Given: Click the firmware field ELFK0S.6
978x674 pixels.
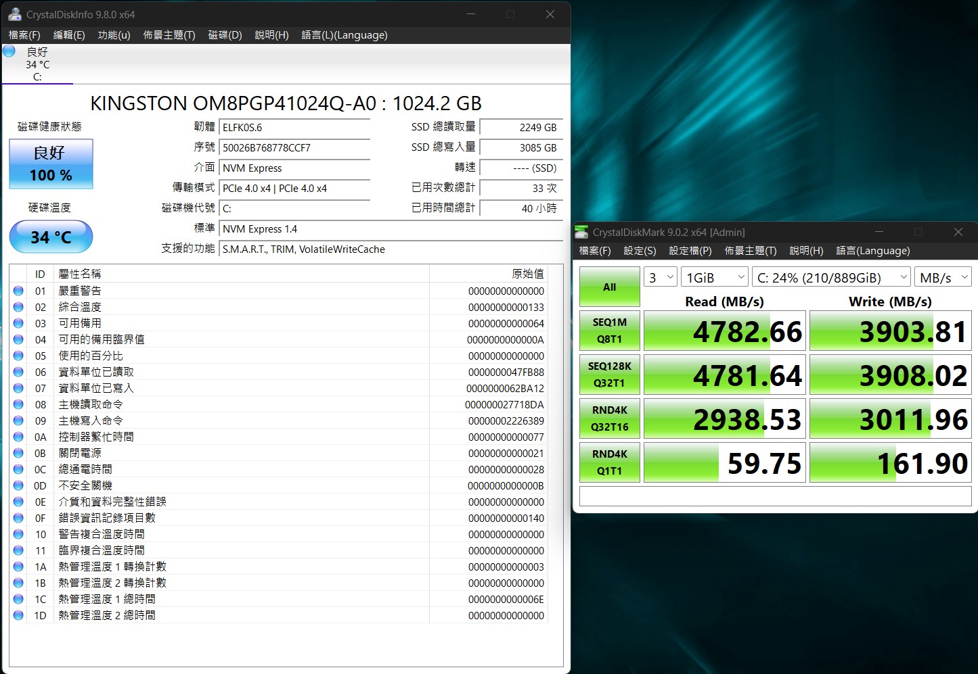Looking at the screenshot, I should point(294,128).
